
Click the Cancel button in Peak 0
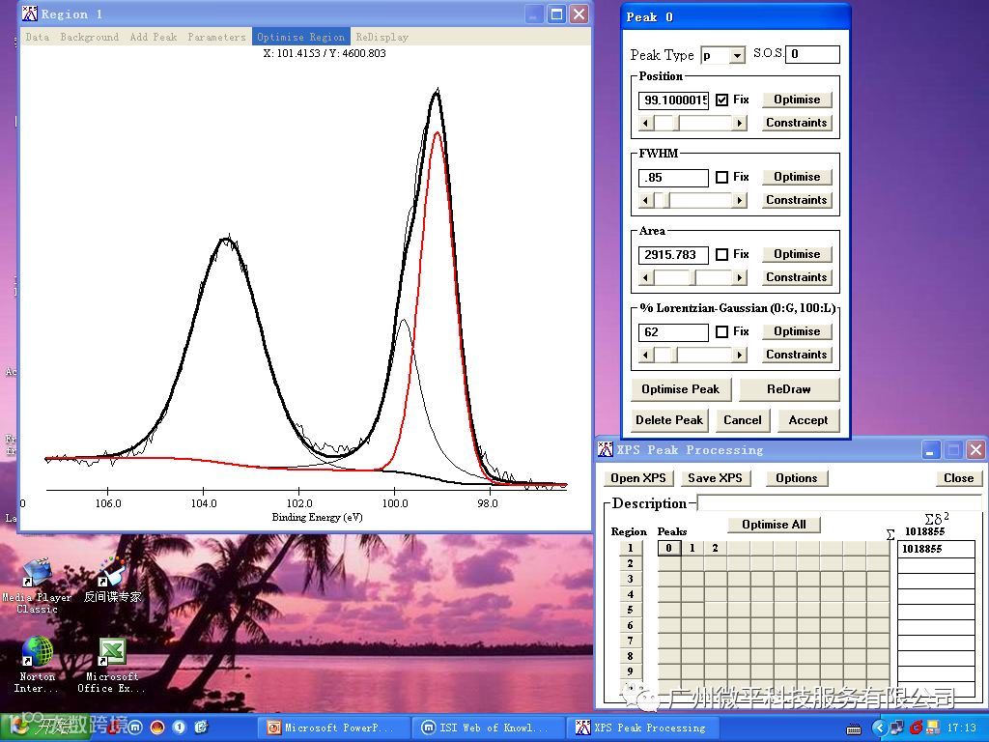[x=743, y=420]
